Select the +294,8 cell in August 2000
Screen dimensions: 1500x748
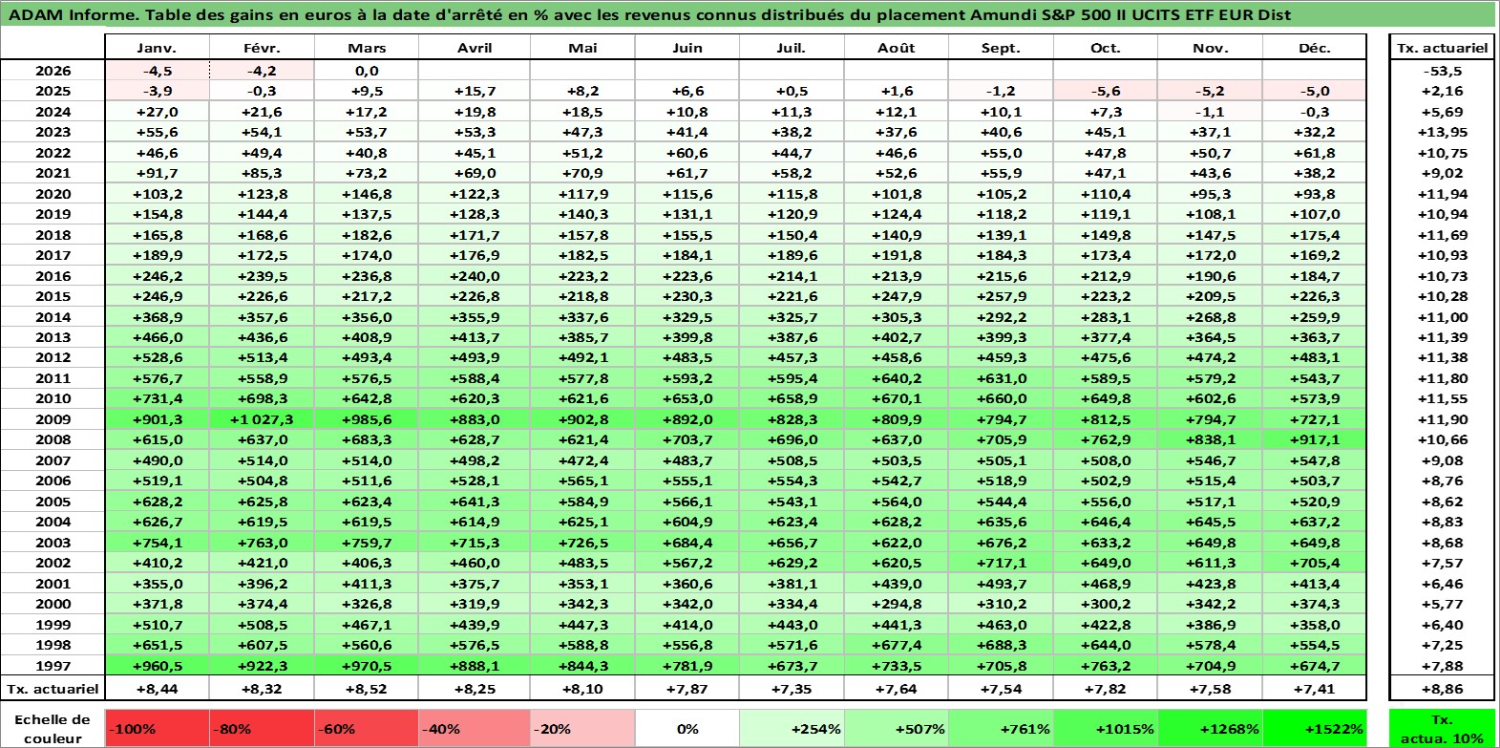(x=897, y=604)
